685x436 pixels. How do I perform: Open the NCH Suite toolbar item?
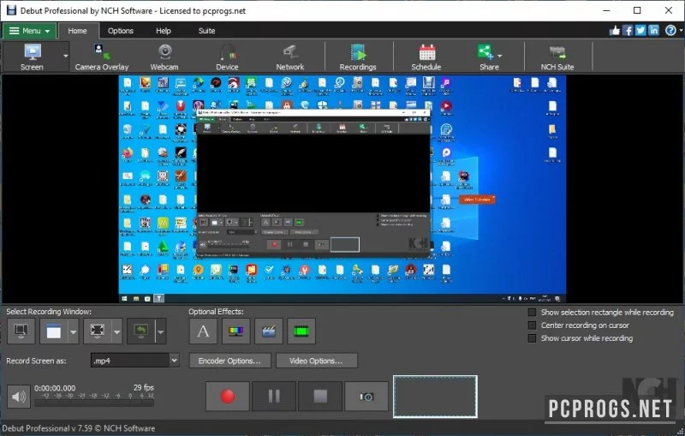coord(557,57)
